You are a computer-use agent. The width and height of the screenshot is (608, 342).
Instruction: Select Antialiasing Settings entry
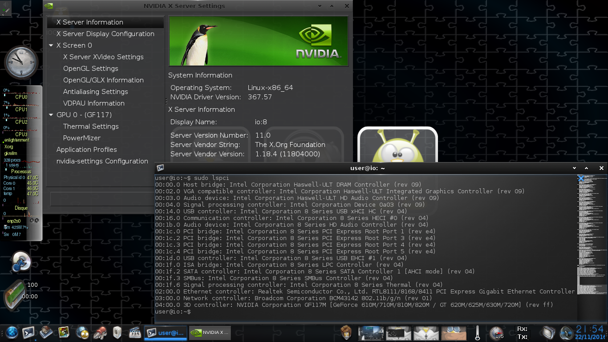point(96,92)
